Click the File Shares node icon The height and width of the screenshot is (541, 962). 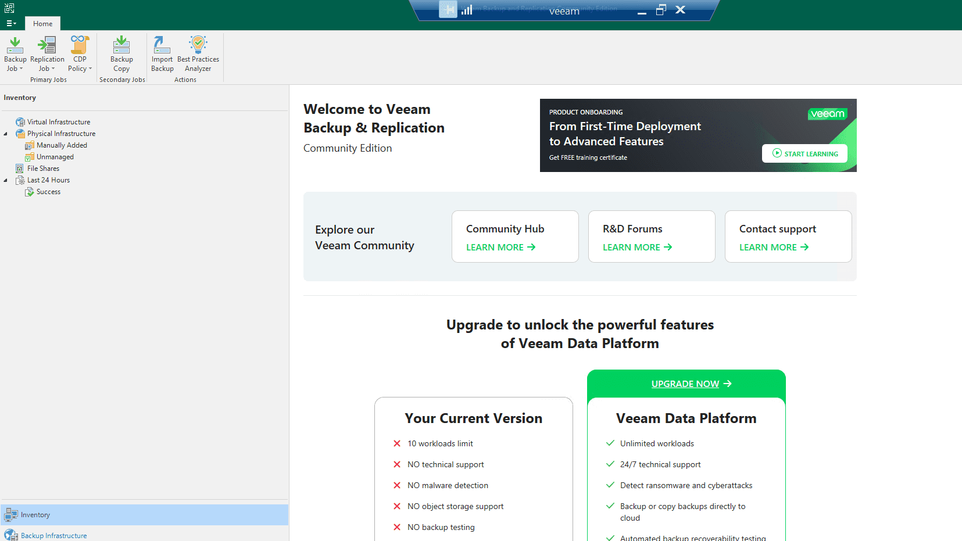20,169
